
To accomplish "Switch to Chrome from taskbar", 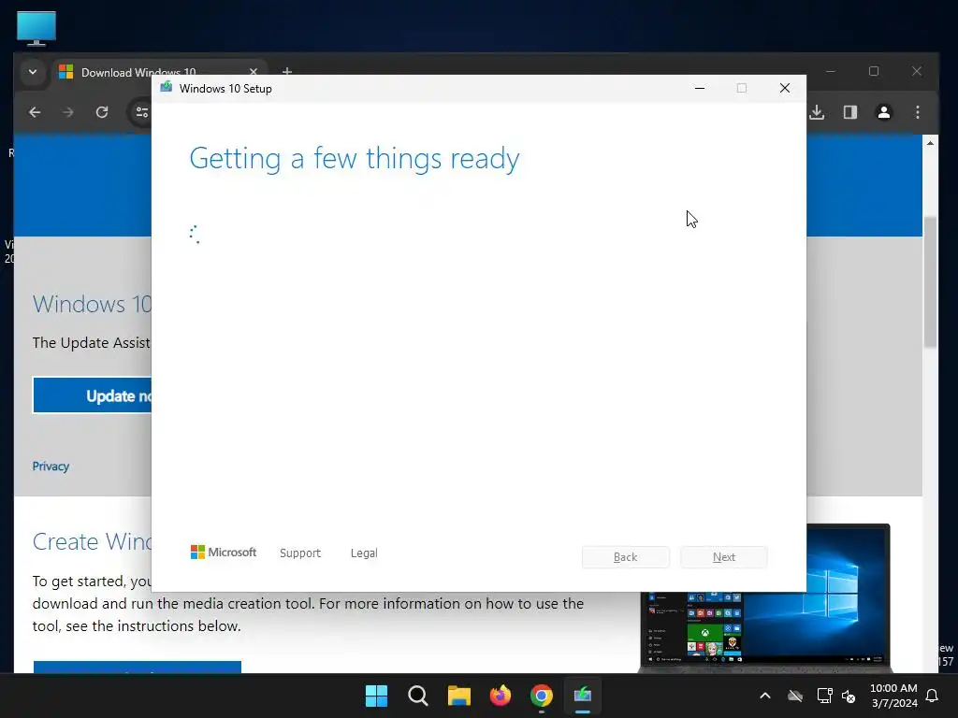I will click(x=542, y=696).
